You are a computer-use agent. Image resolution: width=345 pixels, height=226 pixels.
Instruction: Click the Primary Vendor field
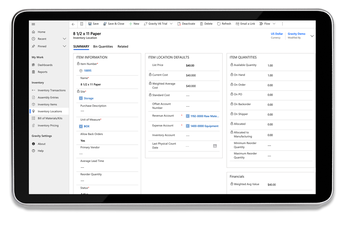(107, 154)
